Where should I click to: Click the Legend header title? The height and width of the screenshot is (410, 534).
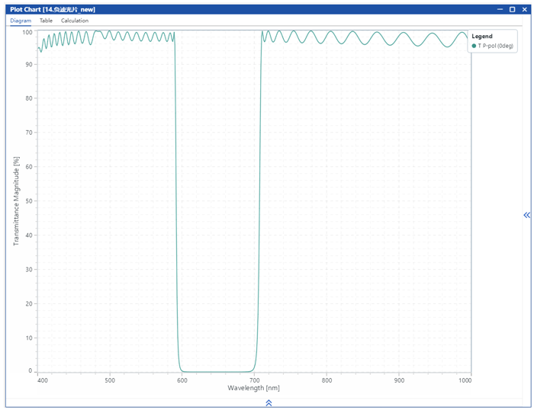[x=482, y=36]
